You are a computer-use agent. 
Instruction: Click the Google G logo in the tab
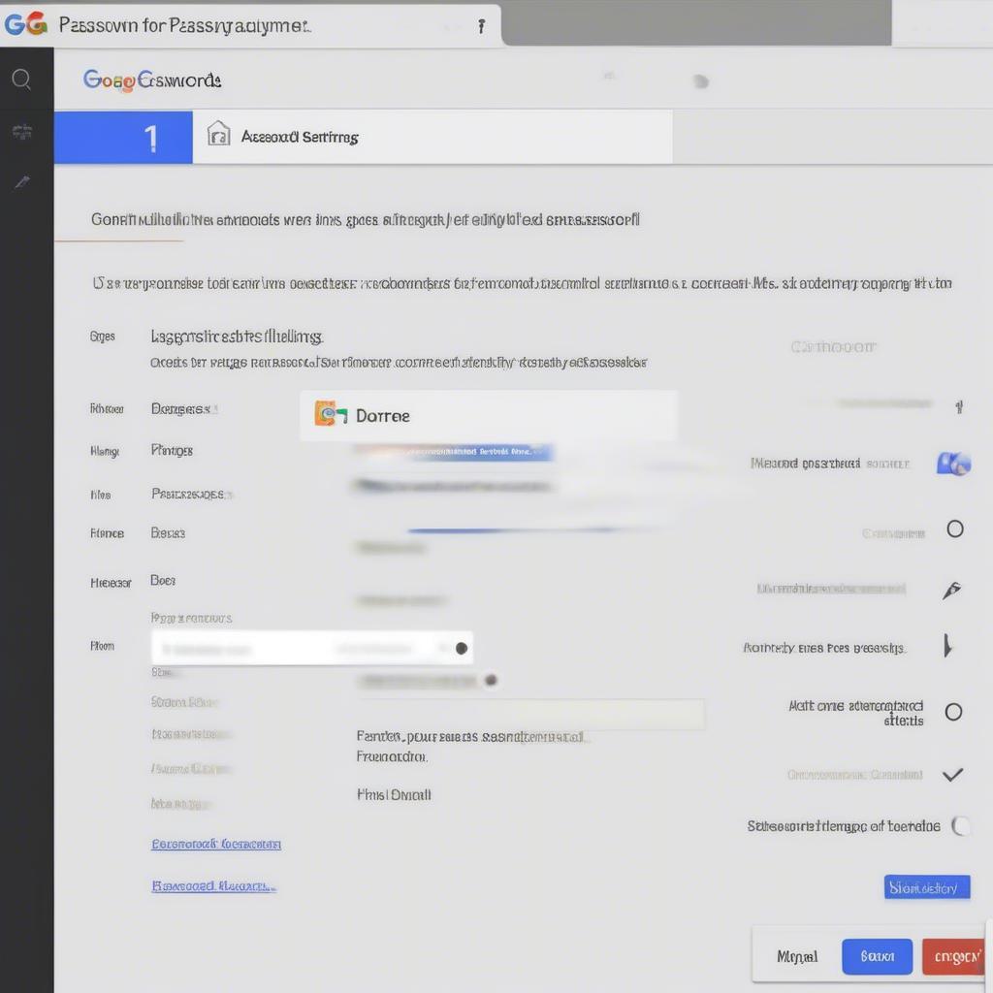pos(25,24)
